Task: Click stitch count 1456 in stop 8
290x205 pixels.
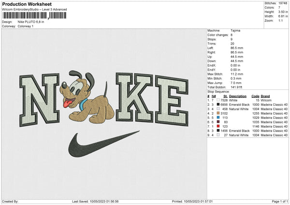Action: (224, 131)
